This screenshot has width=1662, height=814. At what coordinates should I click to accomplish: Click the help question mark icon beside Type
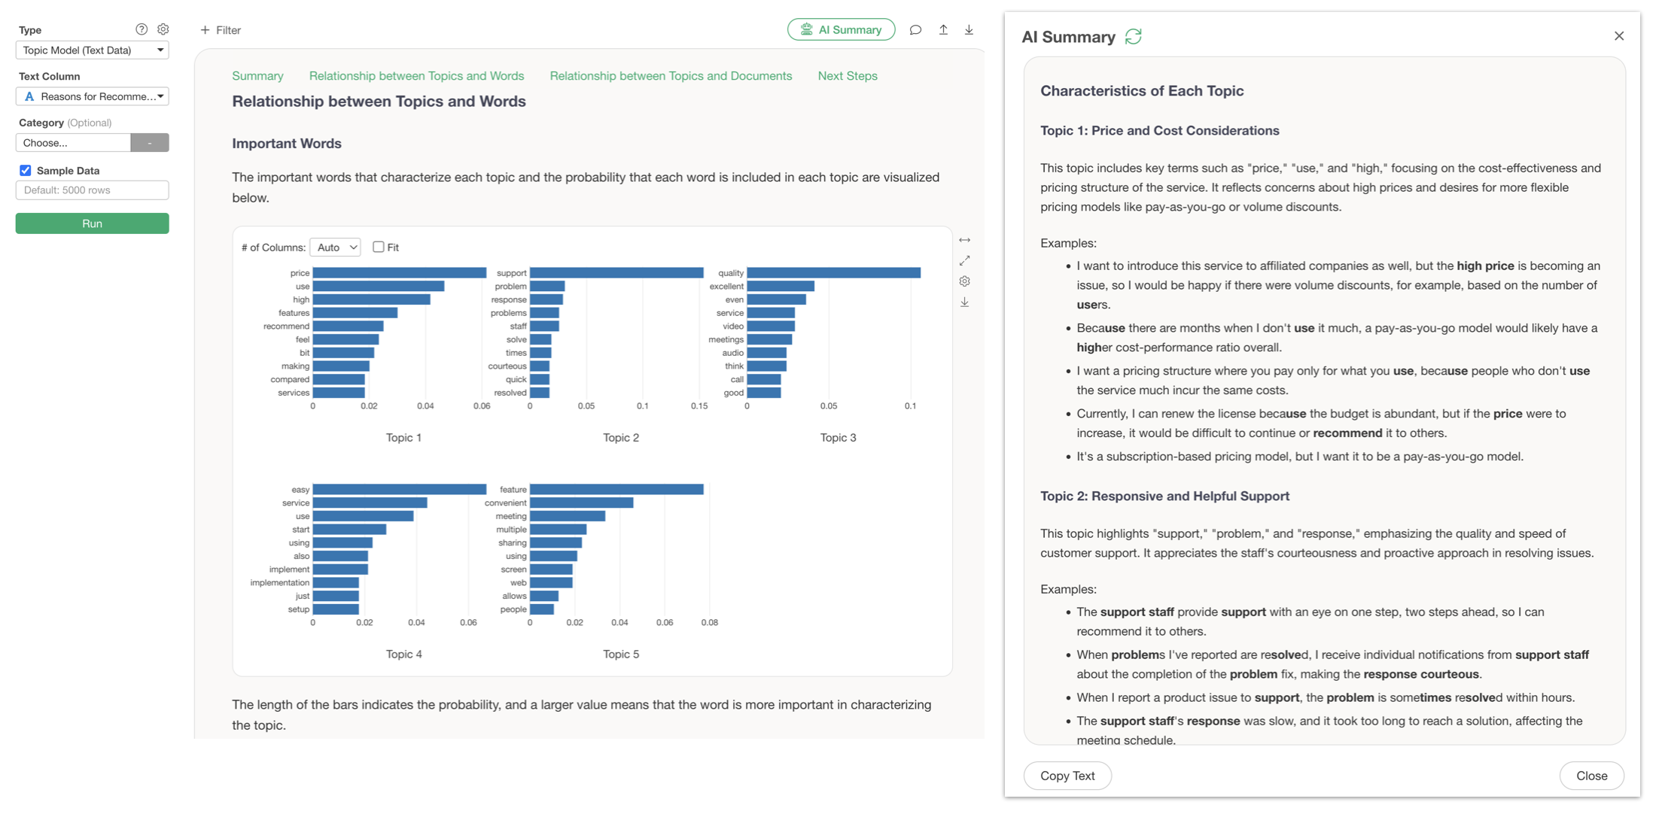pos(142,29)
